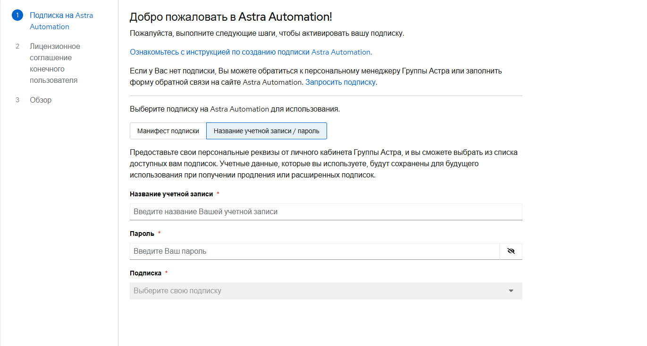Image resolution: width=647 pixels, height=346 pixels.
Task: Go to the 'Обзор' step
Action: pyautogui.click(x=41, y=100)
